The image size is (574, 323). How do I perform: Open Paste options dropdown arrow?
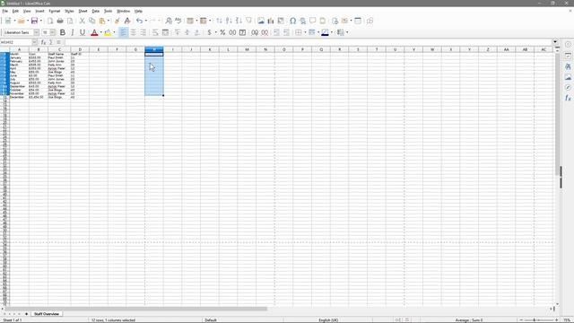(x=109, y=21)
